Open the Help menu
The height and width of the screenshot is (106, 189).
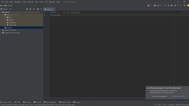tap(58, 2)
